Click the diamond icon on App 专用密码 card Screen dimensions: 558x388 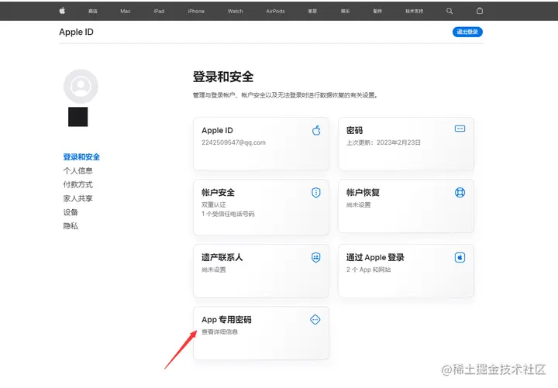coord(315,320)
